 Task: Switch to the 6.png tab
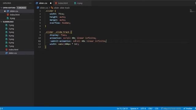click(x=80, y=3)
